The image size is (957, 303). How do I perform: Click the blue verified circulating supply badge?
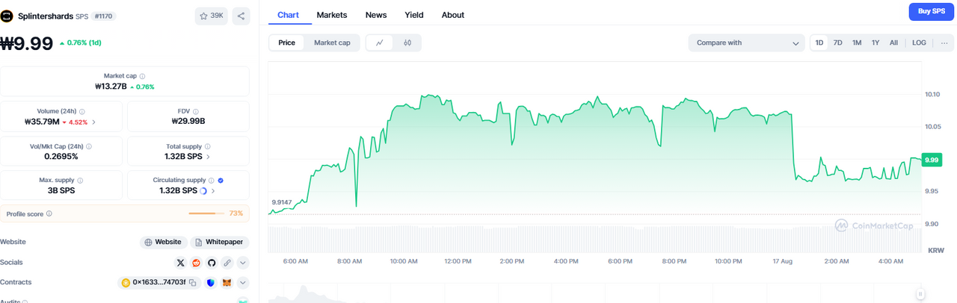[x=221, y=181]
